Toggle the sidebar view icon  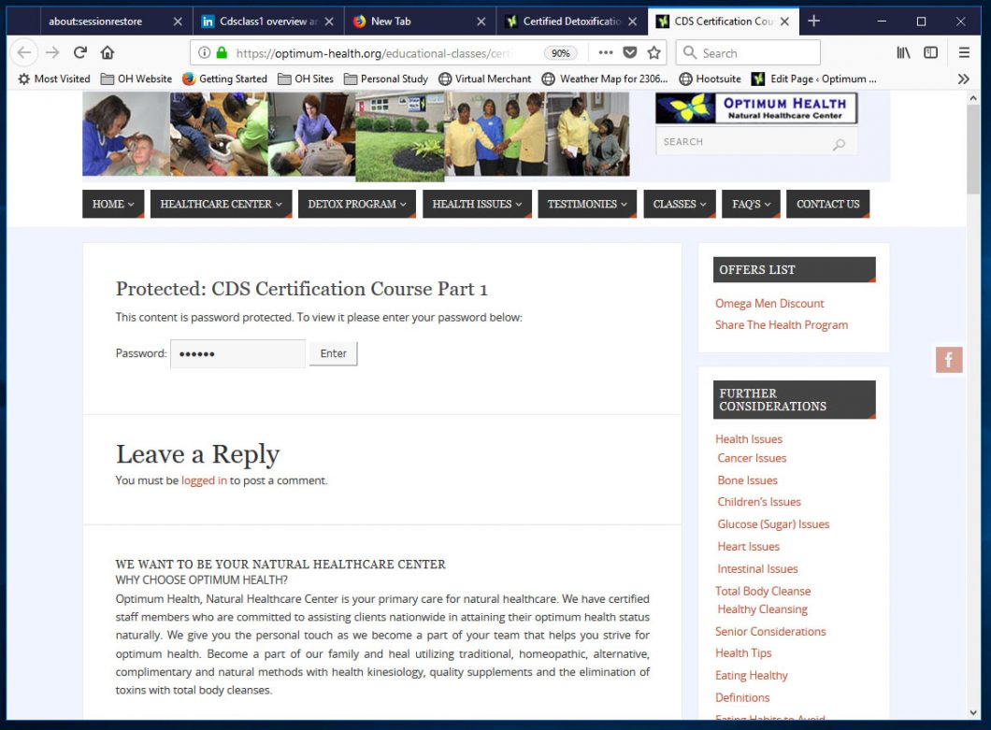point(930,53)
